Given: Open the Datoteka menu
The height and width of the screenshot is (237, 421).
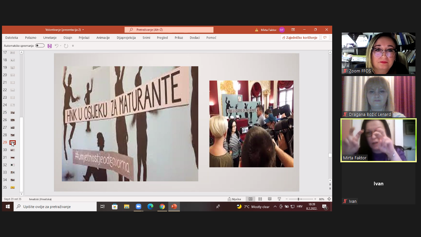Looking at the screenshot, I should pos(12,38).
